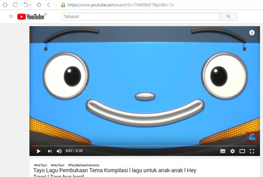This screenshot has width=263, height=177.
Task: Click the search magnifier button
Action: (228, 17)
